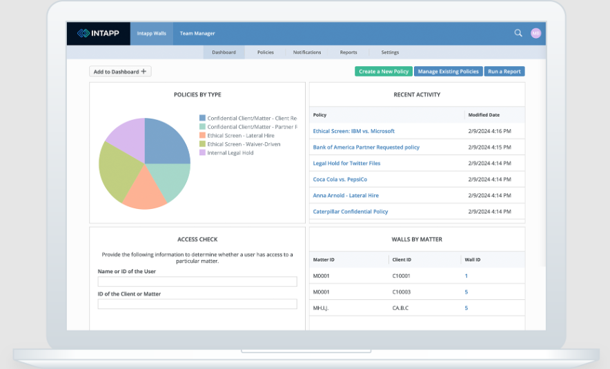Image resolution: width=610 pixels, height=369 pixels.
Task: Click client ID cell C10003
Action: [x=402, y=292]
